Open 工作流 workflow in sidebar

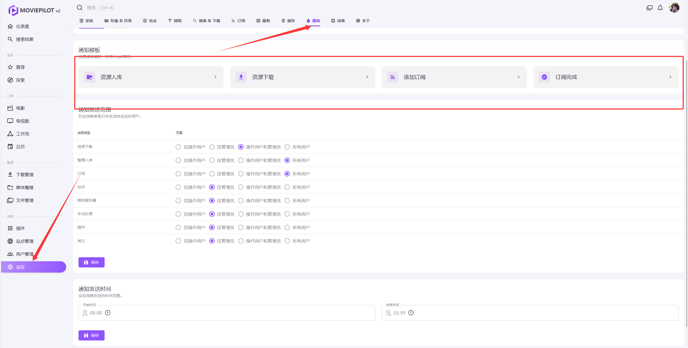coord(23,134)
